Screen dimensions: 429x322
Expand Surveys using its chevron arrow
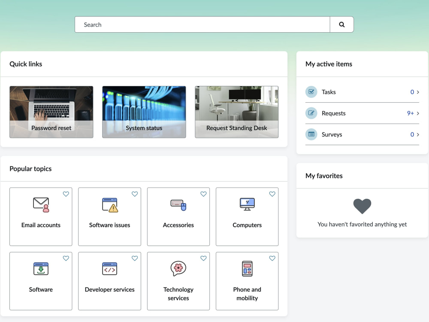(x=418, y=134)
